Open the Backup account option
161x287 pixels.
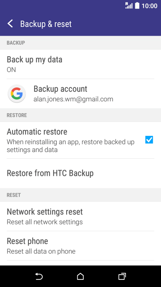(80, 94)
